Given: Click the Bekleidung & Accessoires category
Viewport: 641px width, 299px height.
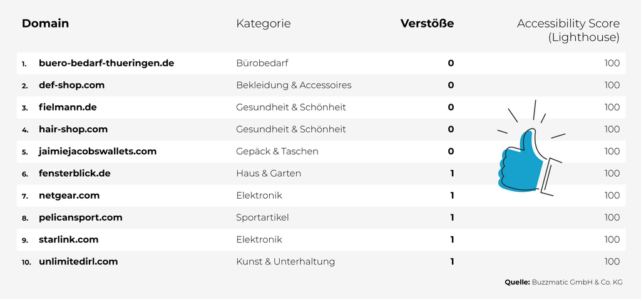Looking at the screenshot, I should pos(294,85).
